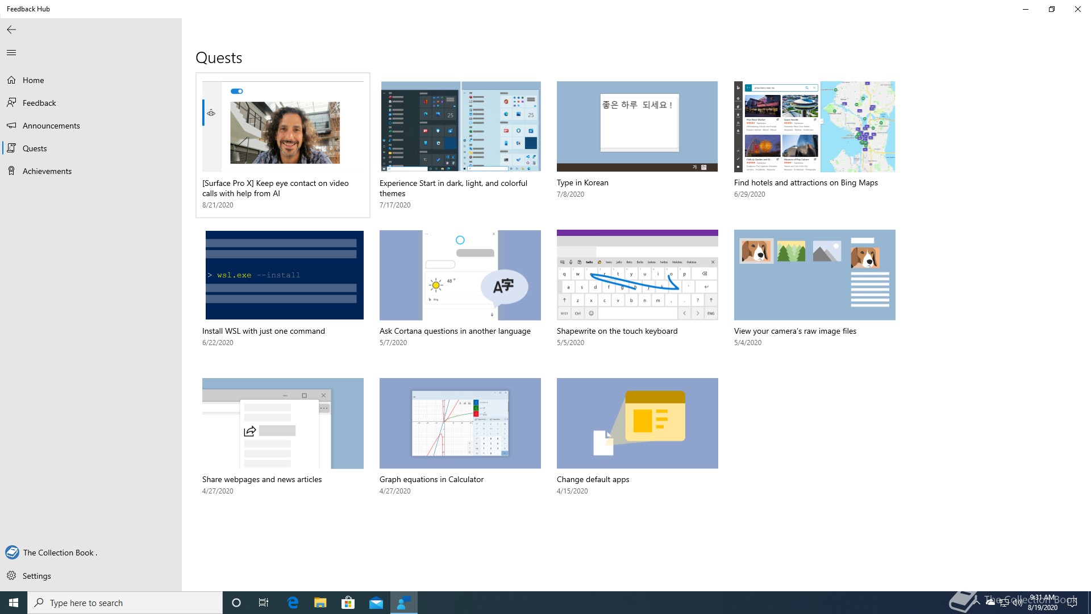This screenshot has height=614, width=1091.
Task: Open Shapewrite touch keyboard quest thumbnail
Action: pos(638,275)
